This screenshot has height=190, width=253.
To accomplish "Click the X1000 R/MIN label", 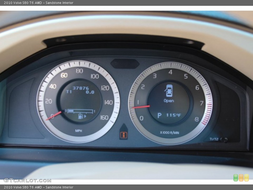I will (169, 133).
